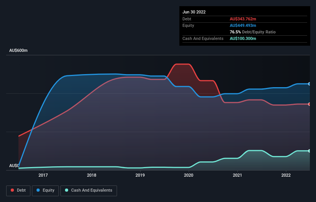Select the blue Equity endpoint marker on chart
This screenshot has height=202, width=316.
tap(309, 84)
